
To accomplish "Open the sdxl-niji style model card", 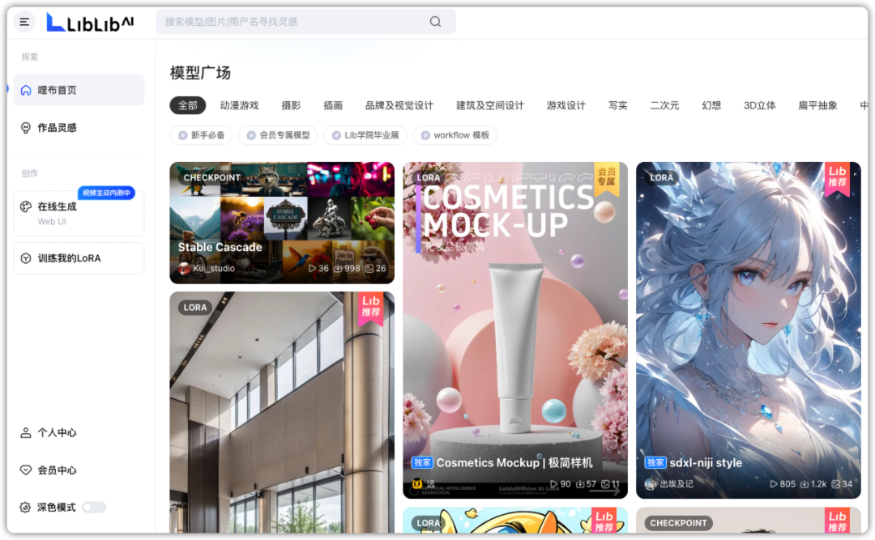I will coord(748,332).
